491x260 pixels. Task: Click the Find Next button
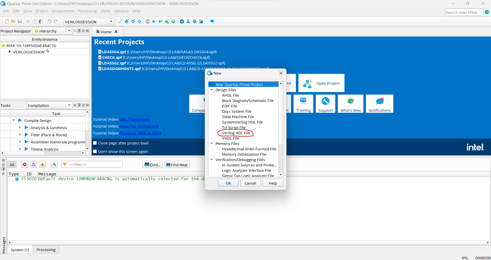177,165
